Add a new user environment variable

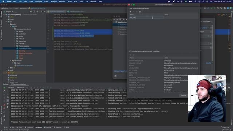[x=130, y=12]
